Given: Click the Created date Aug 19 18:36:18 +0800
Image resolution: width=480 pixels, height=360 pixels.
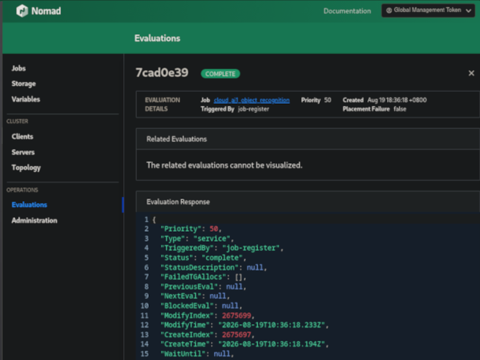Looking at the screenshot, I should coord(397,100).
